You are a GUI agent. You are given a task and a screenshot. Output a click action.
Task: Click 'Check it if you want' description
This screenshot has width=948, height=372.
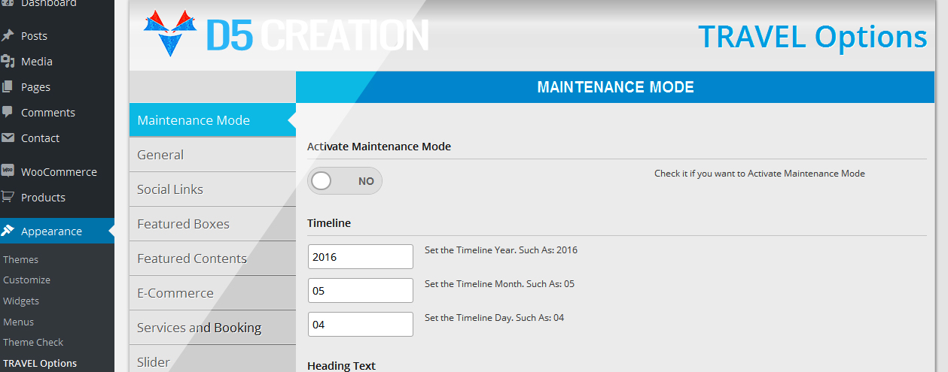pyautogui.click(x=760, y=174)
